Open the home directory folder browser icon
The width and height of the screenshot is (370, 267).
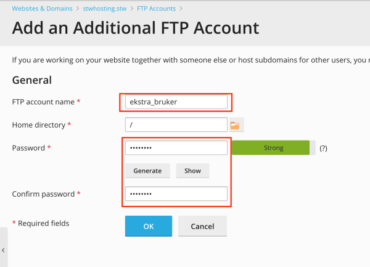click(236, 125)
